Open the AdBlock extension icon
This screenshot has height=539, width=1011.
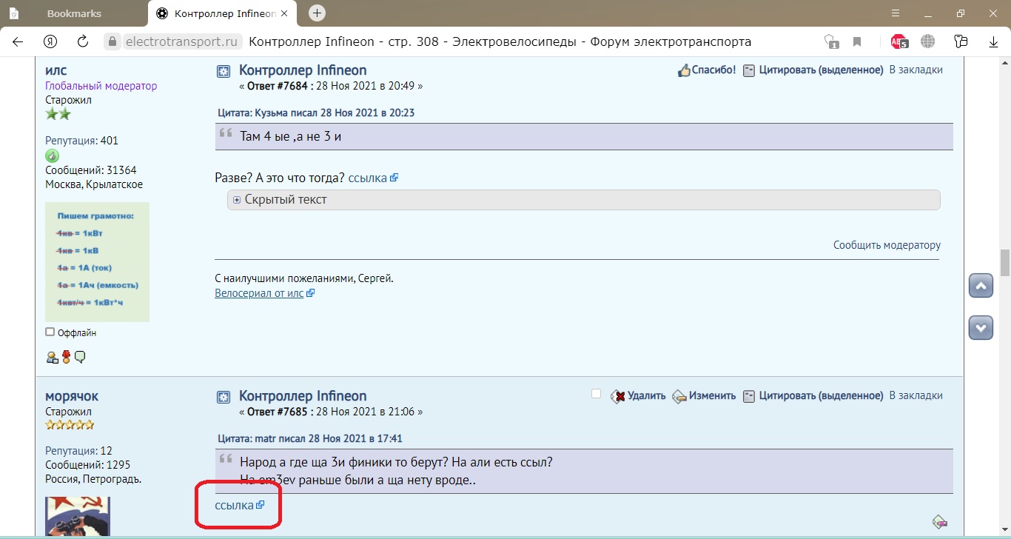(899, 41)
